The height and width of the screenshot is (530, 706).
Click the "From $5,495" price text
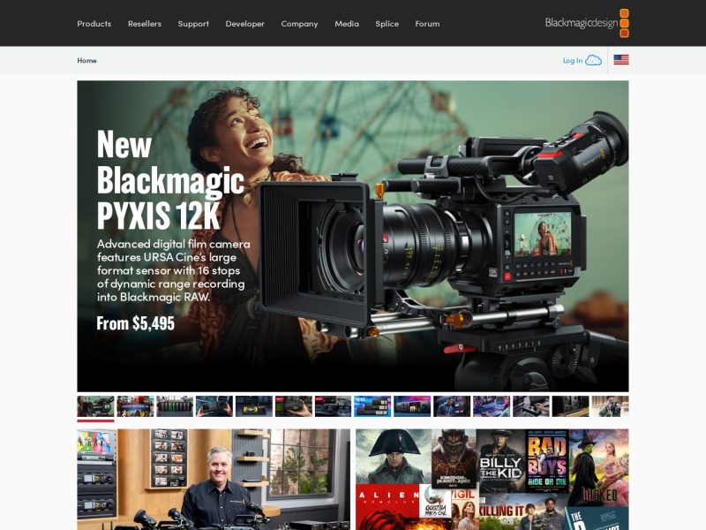pyautogui.click(x=135, y=323)
